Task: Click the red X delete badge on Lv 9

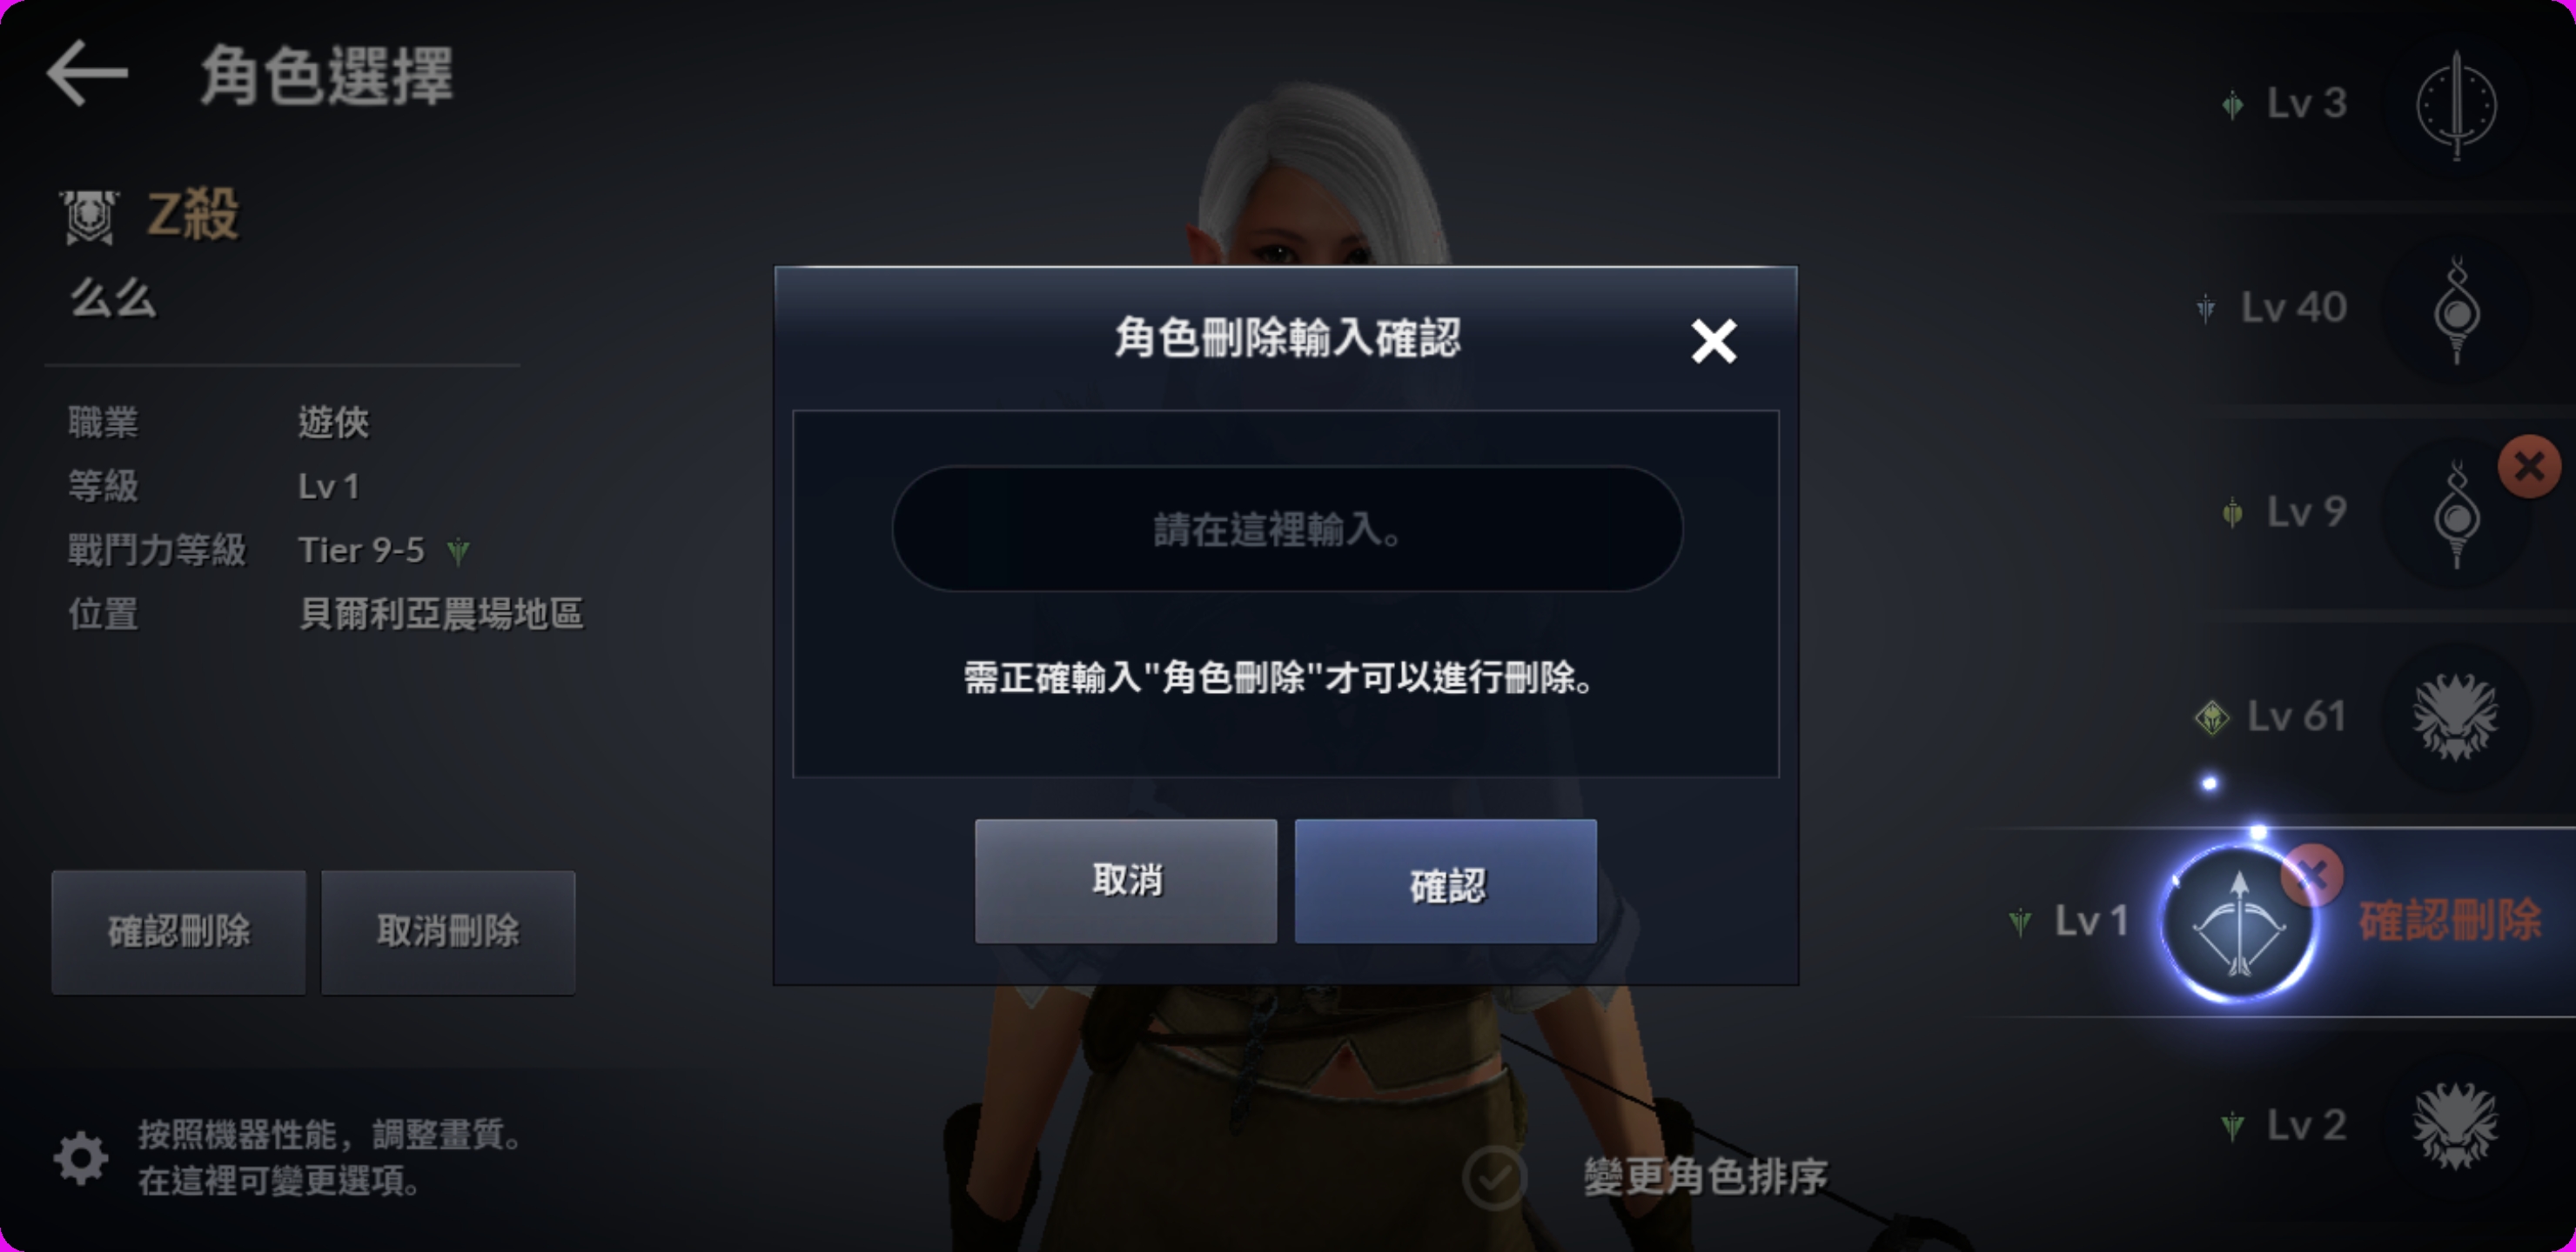Action: (x=2529, y=466)
